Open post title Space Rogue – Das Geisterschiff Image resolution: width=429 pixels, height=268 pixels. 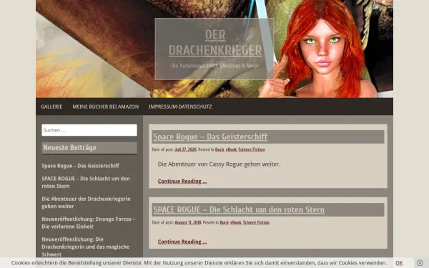[x=210, y=137]
